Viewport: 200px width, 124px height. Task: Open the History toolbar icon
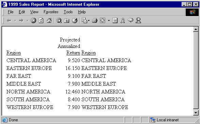pos(75,20)
